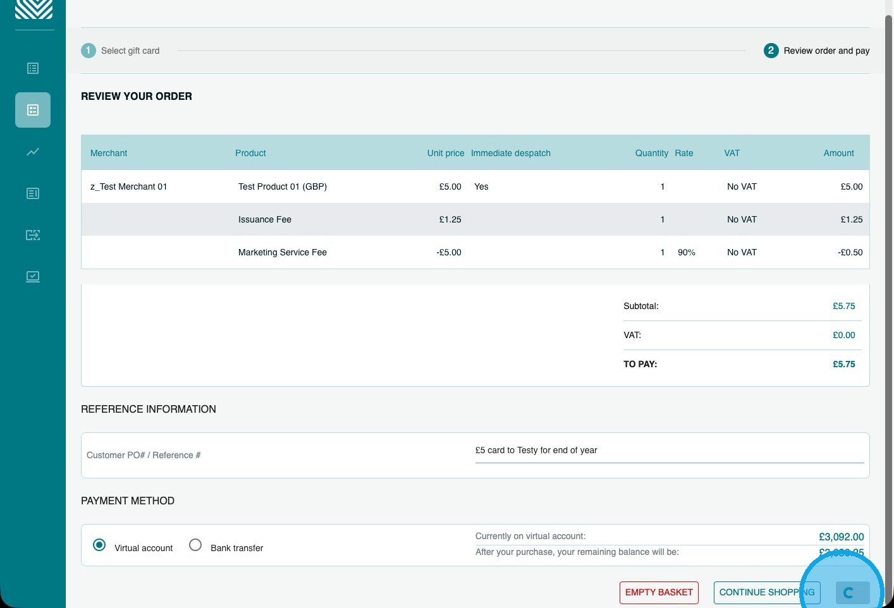The width and height of the screenshot is (894, 608).
Task: Click the Customer PO reference input field
Action: point(670,451)
